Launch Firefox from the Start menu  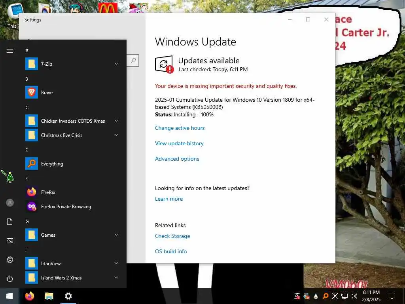pyautogui.click(x=72, y=192)
